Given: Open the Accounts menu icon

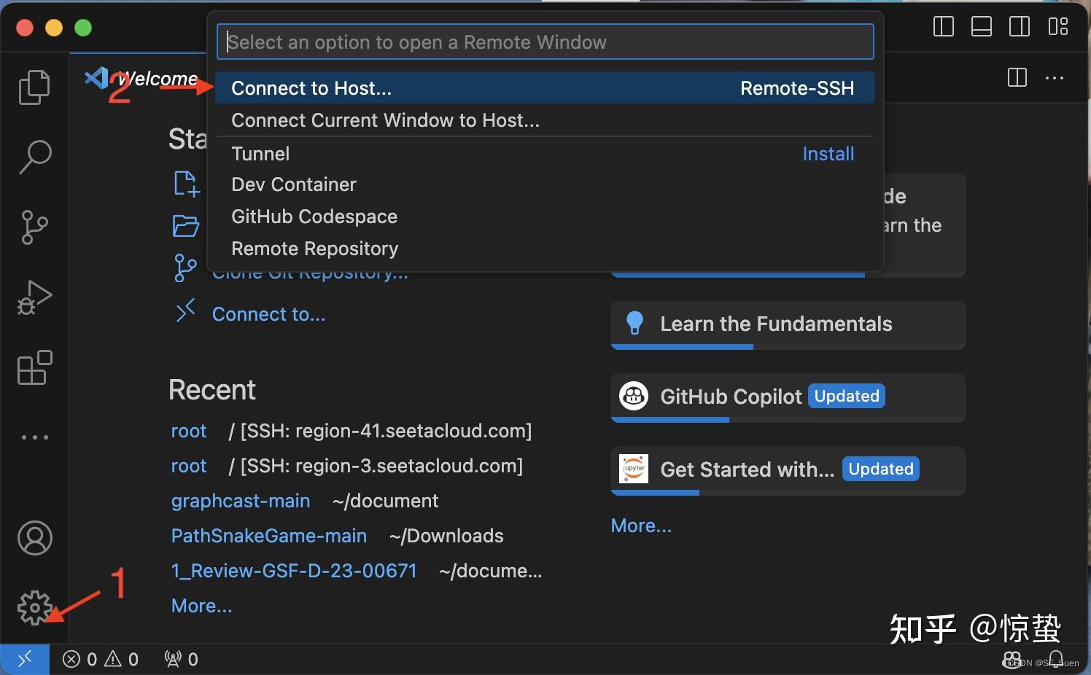Looking at the screenshot, I should coord(34,539).
